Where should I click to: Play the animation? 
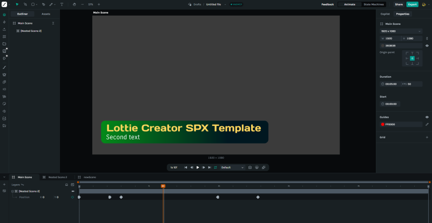tap(198, 167)
